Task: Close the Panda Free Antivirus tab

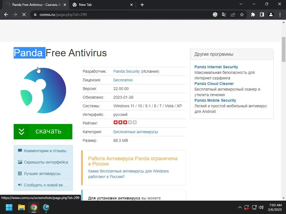Action: 65,5
